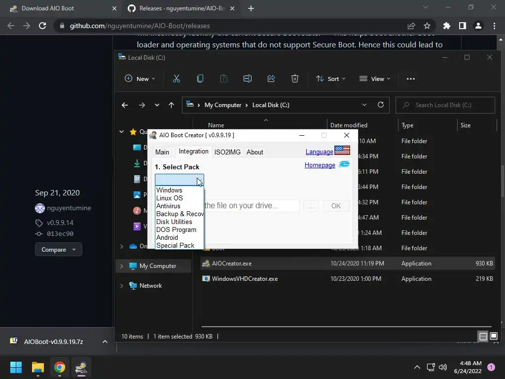505x379 pixels.
Task: Click the Homepage browser icon
Action: click(344, 164)
